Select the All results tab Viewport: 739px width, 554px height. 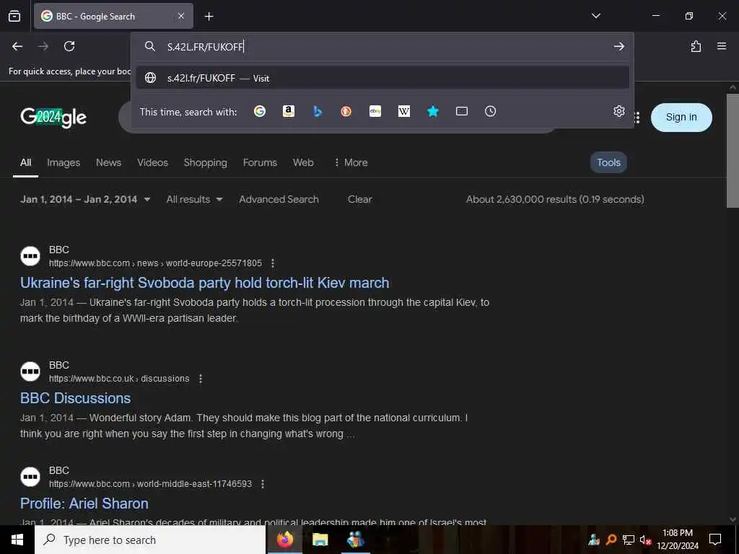(x=25, y=162)
